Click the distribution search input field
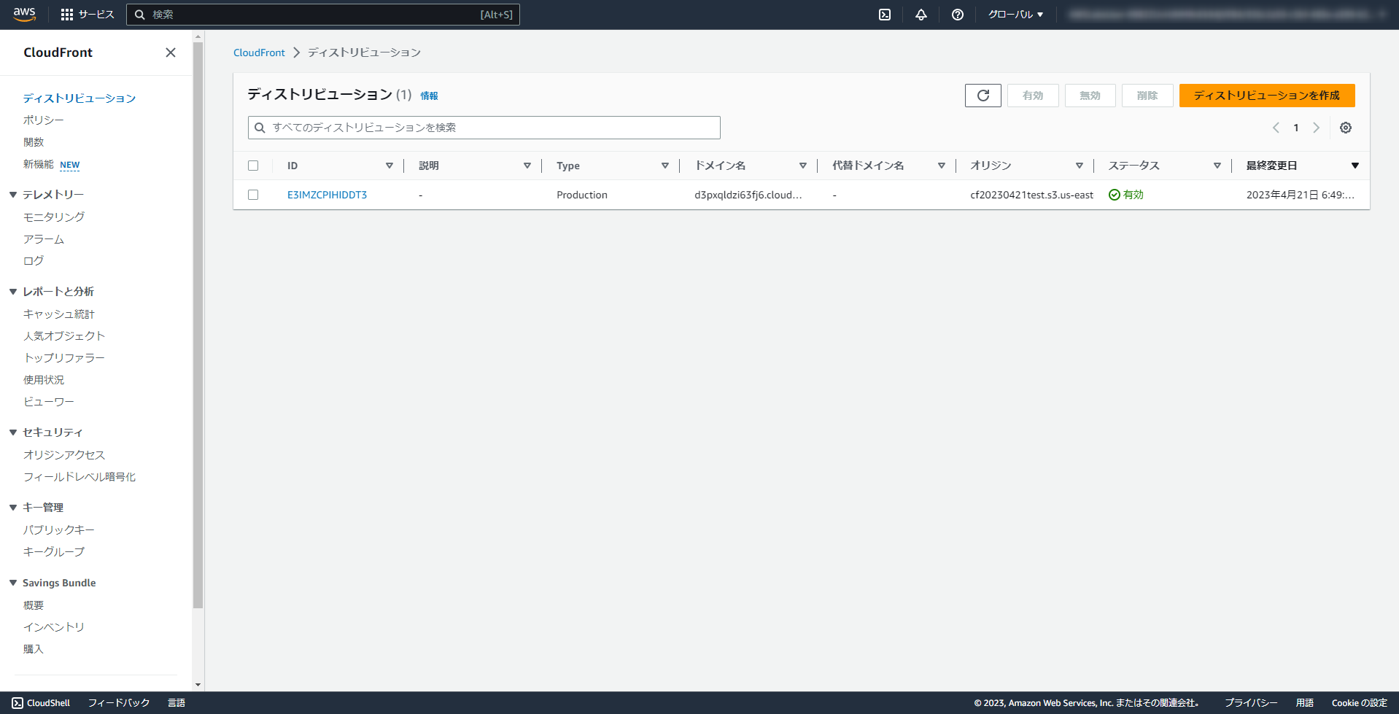Screen dimensions: 1399x714 (x=484, y=127)
